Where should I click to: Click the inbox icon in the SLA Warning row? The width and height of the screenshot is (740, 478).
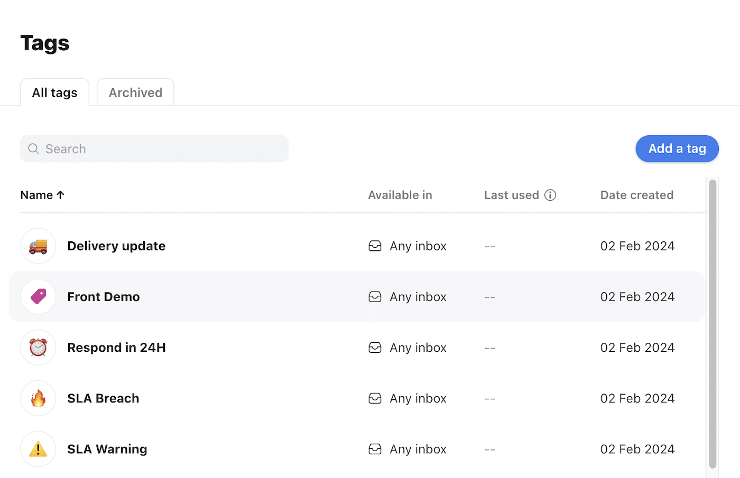point(375,449)
